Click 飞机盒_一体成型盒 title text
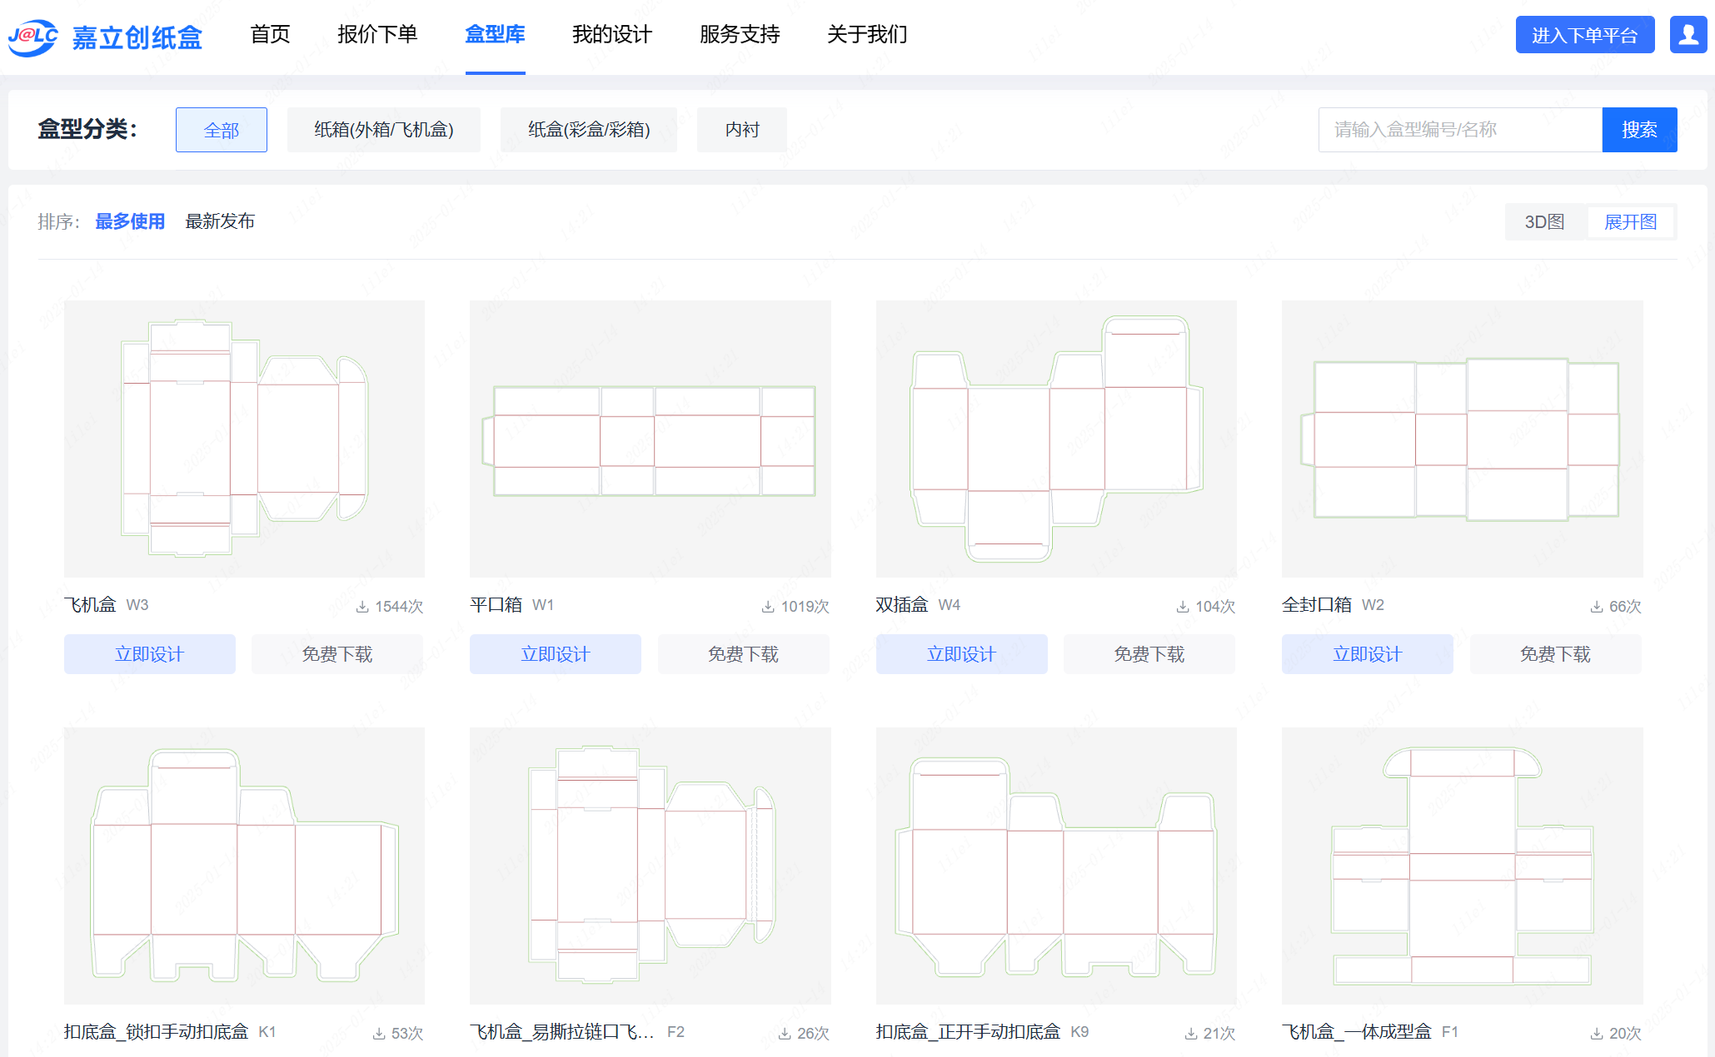 tap(1357, 1032)
